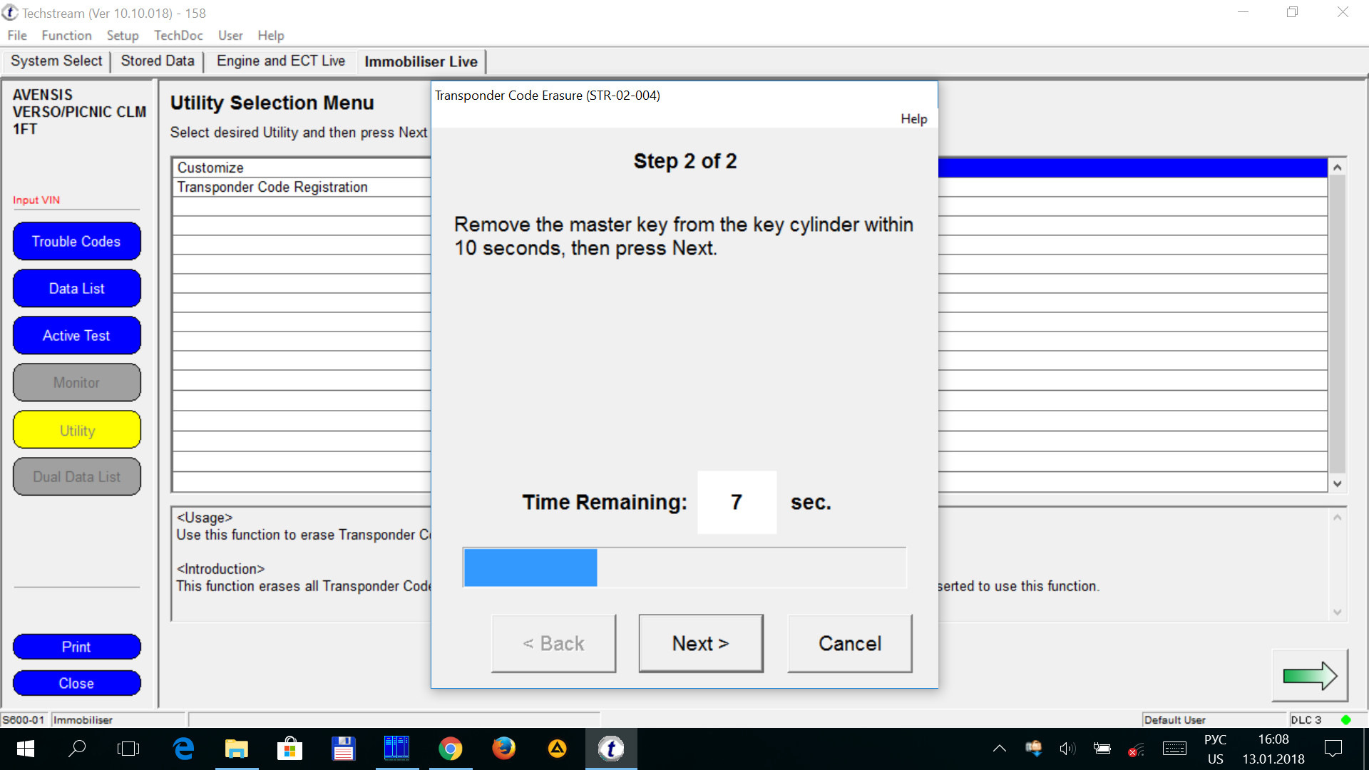
Task: Click the Data List function icon
Action: (75, 288)
